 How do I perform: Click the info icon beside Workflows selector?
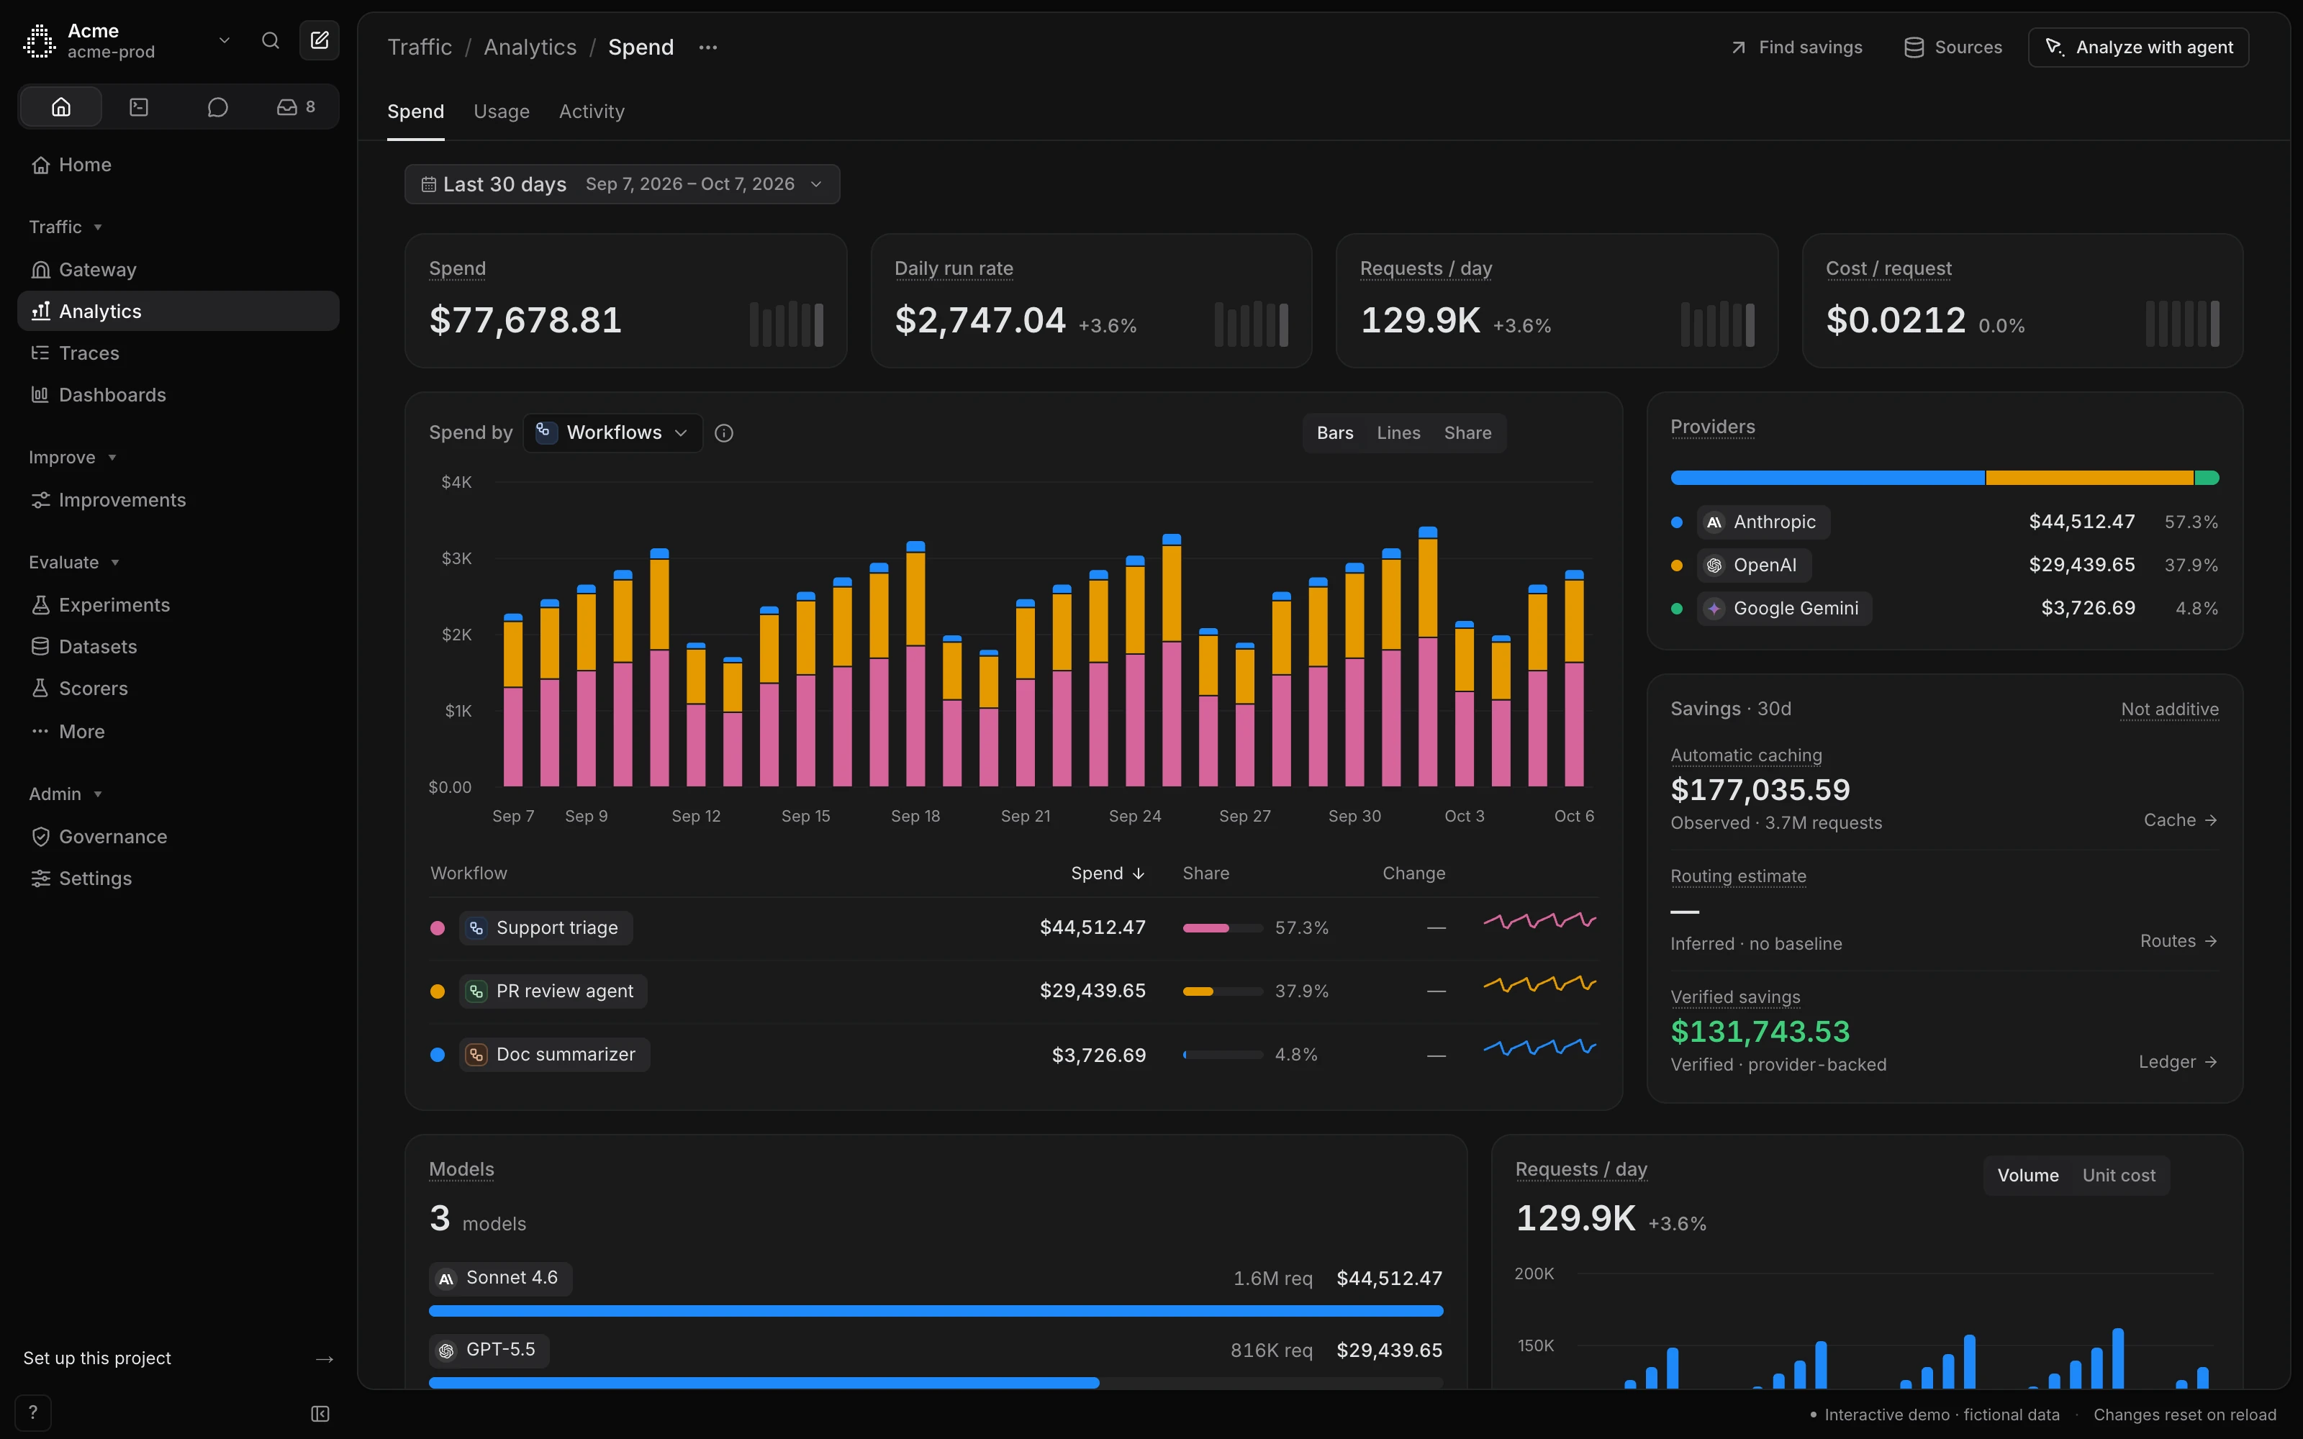tap(724, 433)
